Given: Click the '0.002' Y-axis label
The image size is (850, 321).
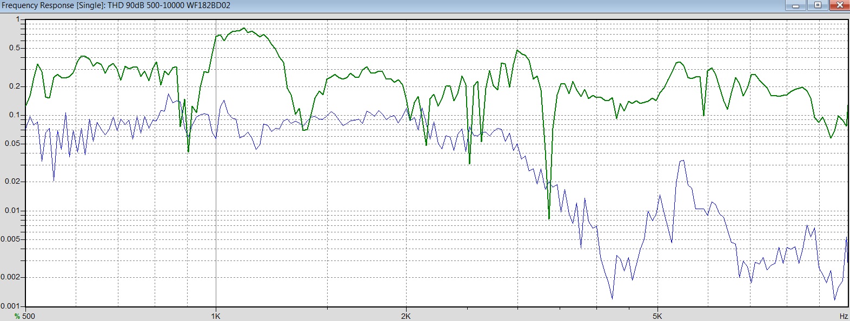Looking at the screenshot, I should pos(11,277).
